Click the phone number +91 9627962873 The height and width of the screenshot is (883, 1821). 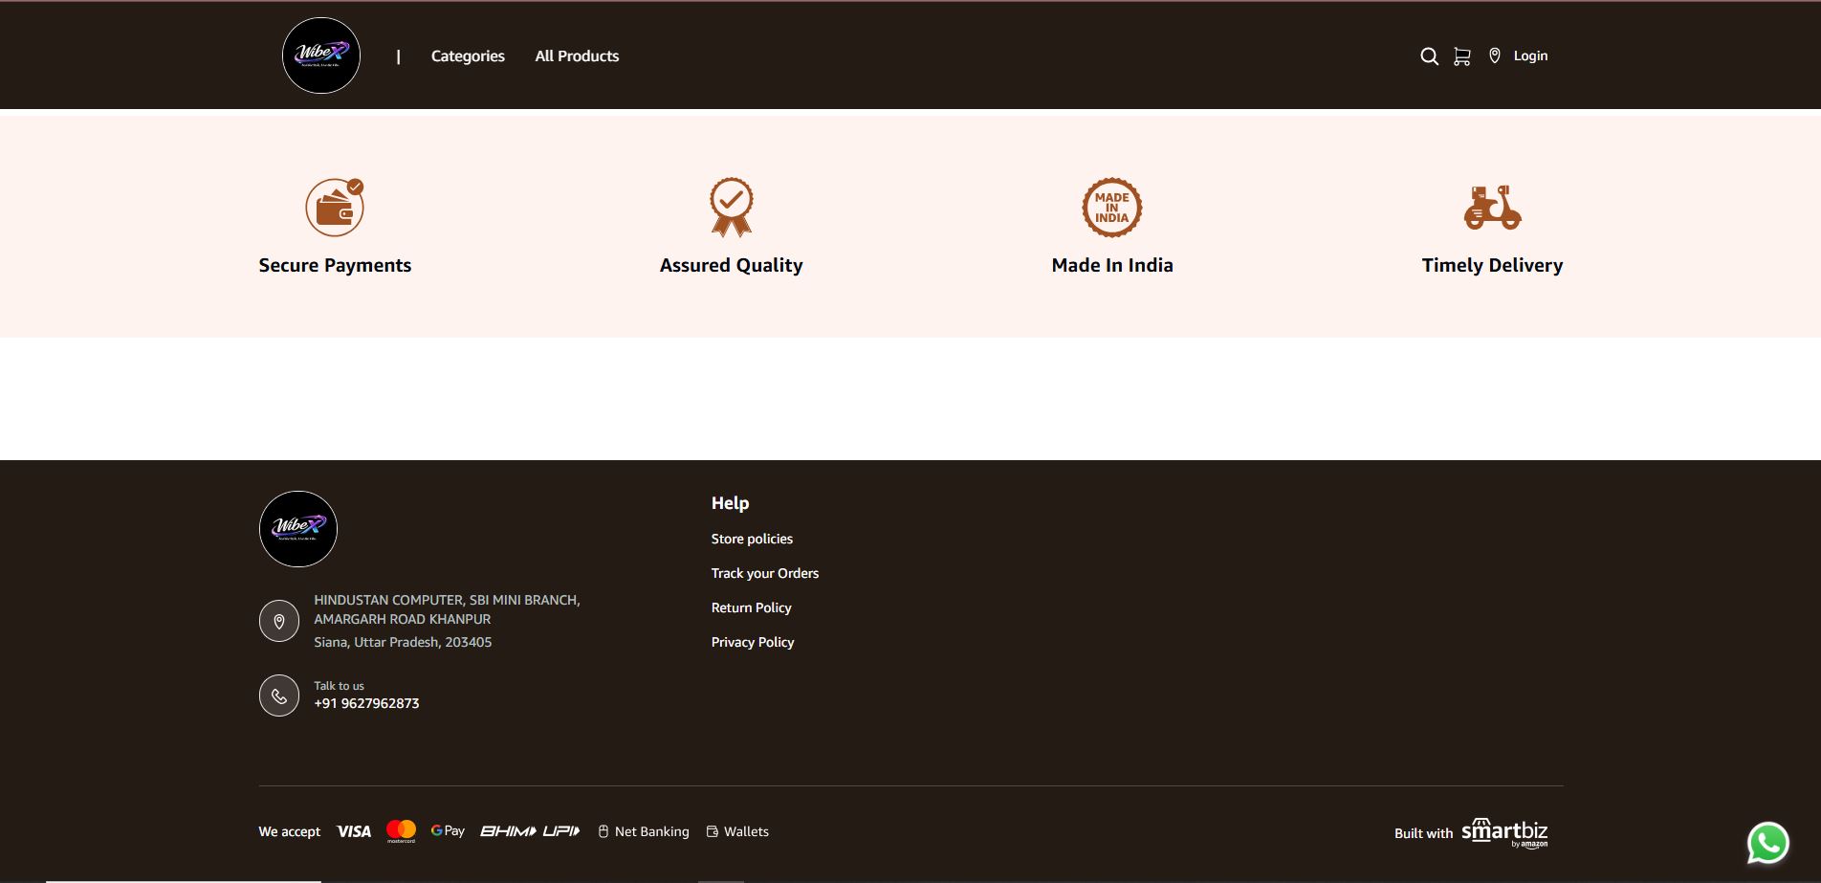point(366,703)
